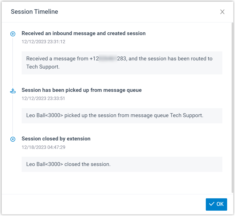Click the picked up from queue icon
235x216 pixels.
click(13, 91)
